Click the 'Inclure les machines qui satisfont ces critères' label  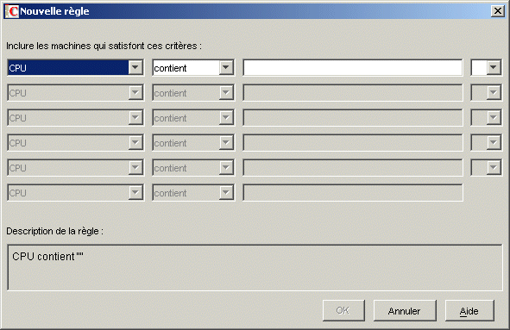[104, 46]
